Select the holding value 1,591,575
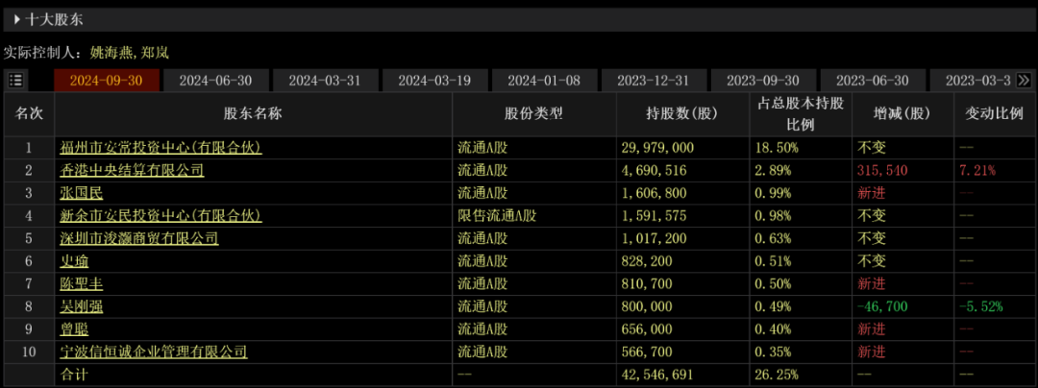1038x388 pixels. tap(655, 215)
